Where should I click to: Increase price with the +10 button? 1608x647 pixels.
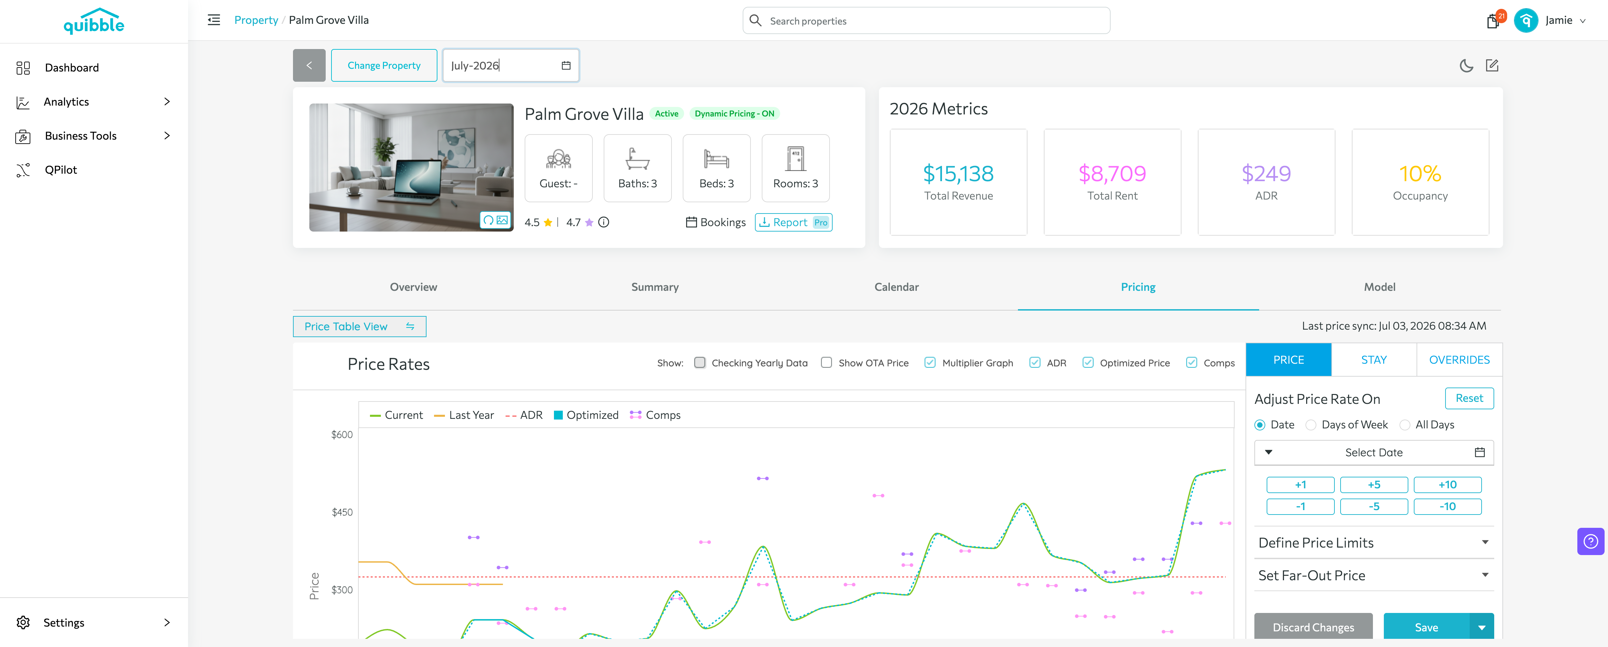(1447, 485)
